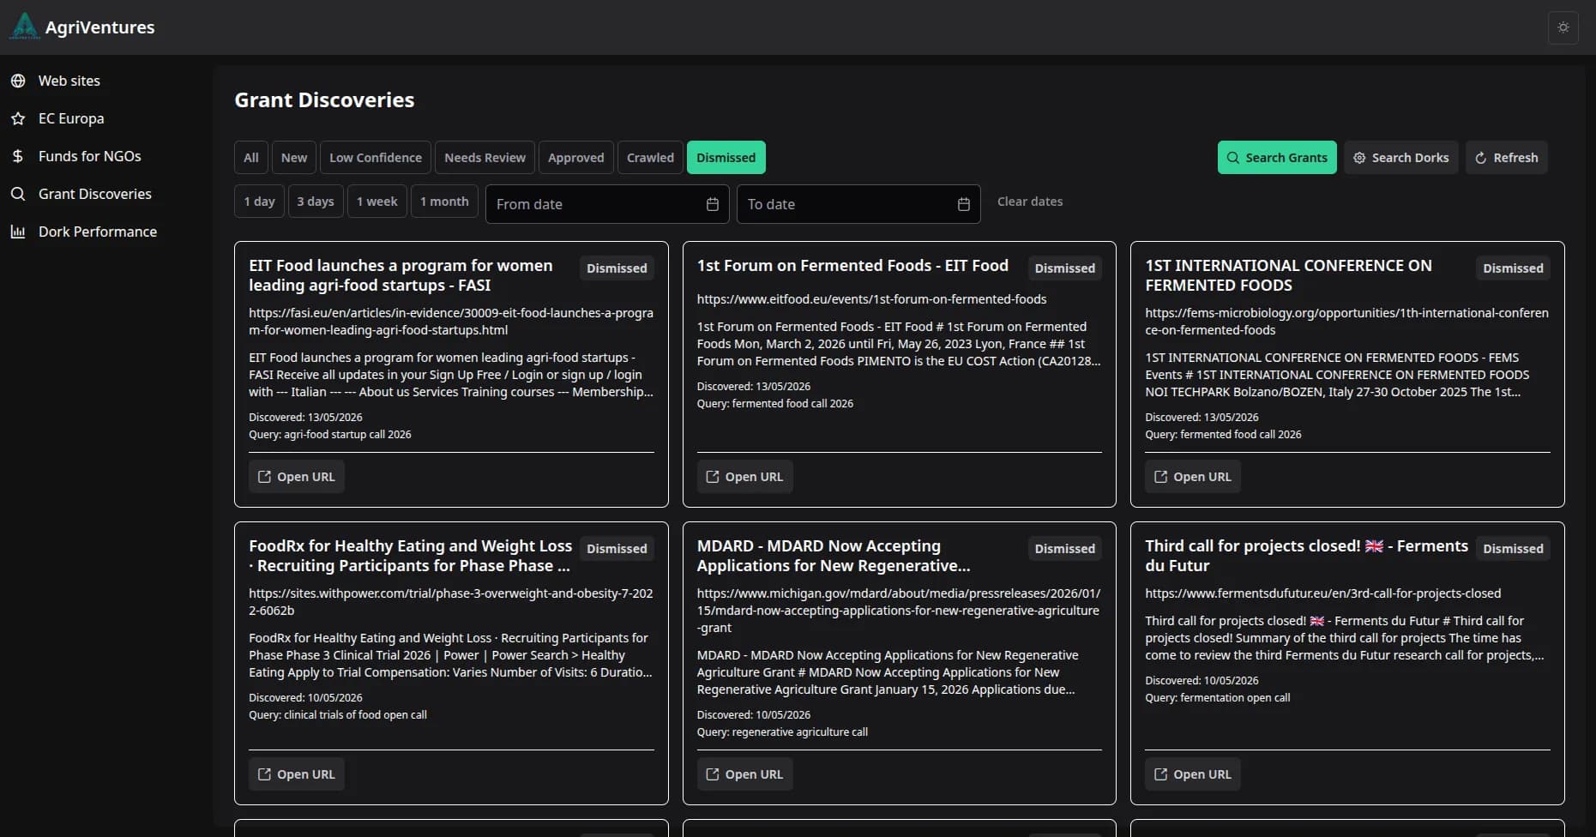Click the eitfood.eu 1st-forum URL text
Screen dimensions: 1596x837
(871, 299)
